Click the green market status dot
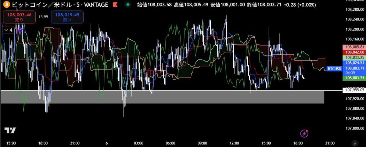Screen dimensions: 366x147 point(128,5)
